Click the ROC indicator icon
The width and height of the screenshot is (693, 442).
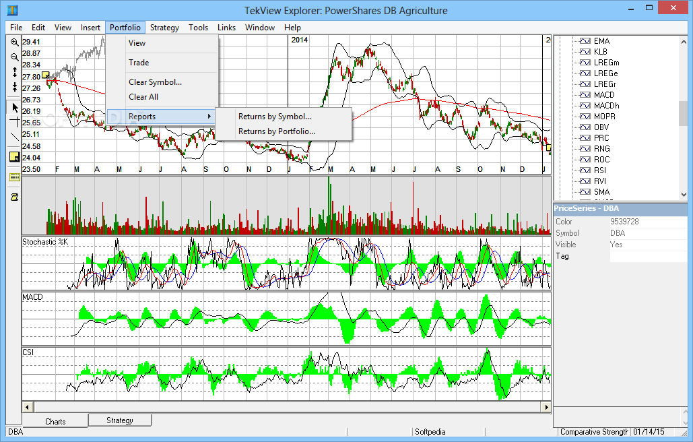[585, 159]
